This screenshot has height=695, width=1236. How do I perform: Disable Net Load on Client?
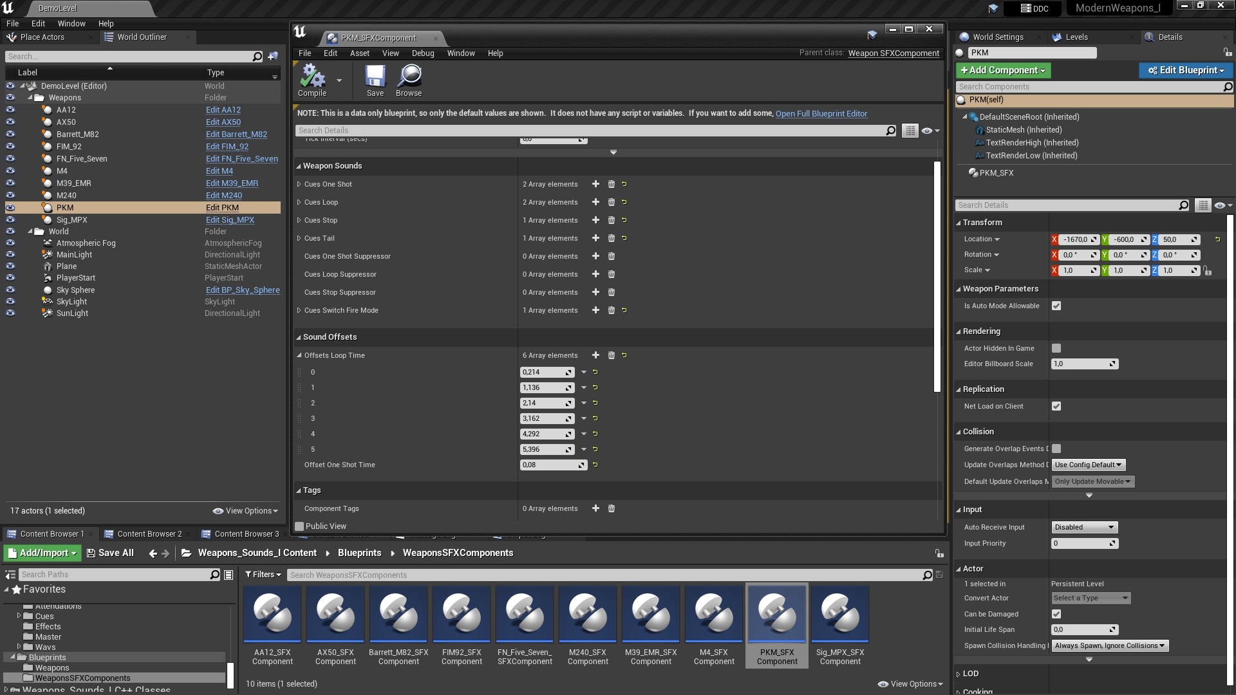click(x=1056, y=406)
